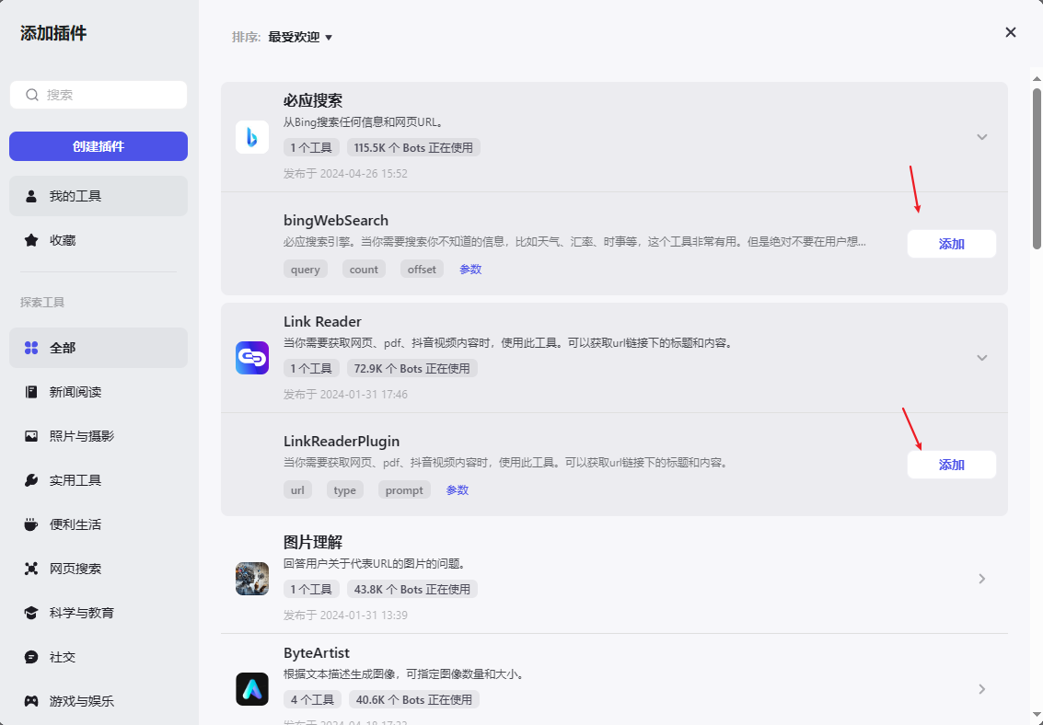Click the offset parameter tag

coord(422,270)
